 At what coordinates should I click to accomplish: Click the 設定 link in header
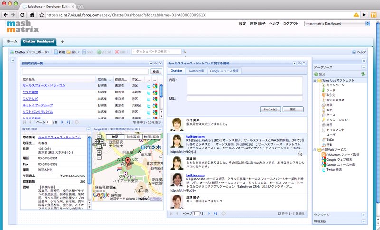pyautogui.click(x=242, y=23)
